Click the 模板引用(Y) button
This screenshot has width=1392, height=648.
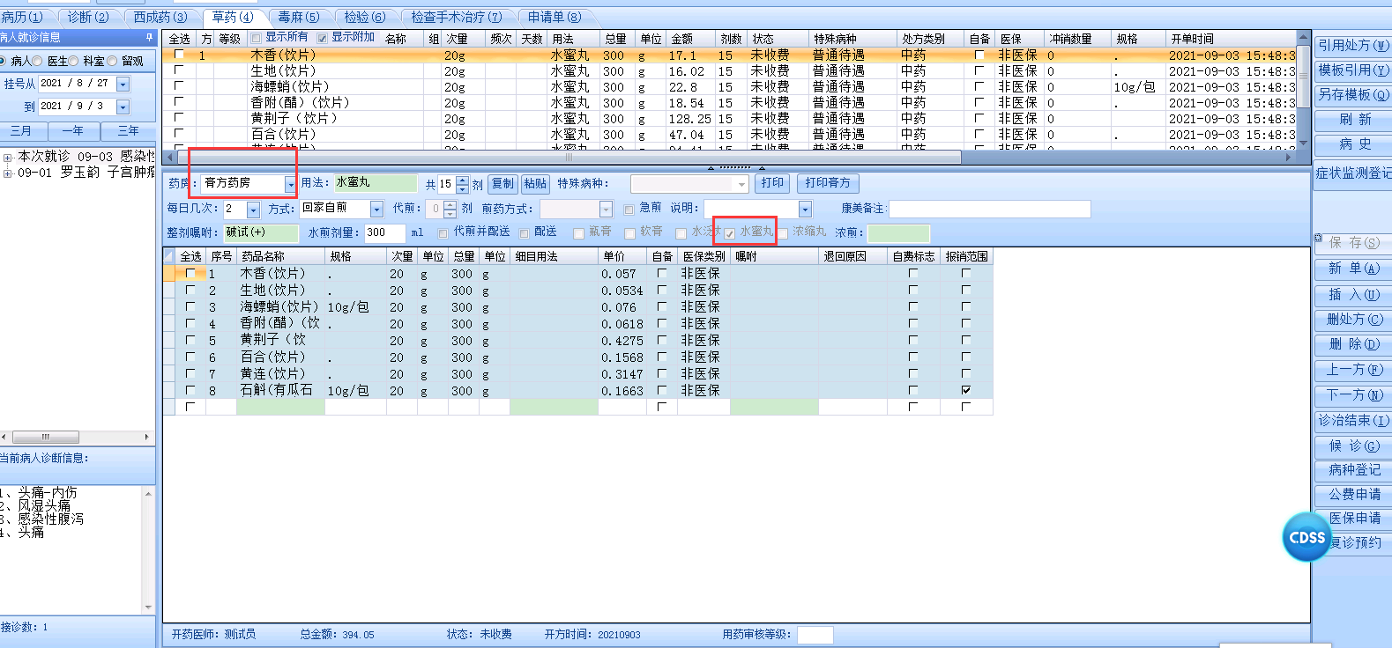[x=1353, y=70]
